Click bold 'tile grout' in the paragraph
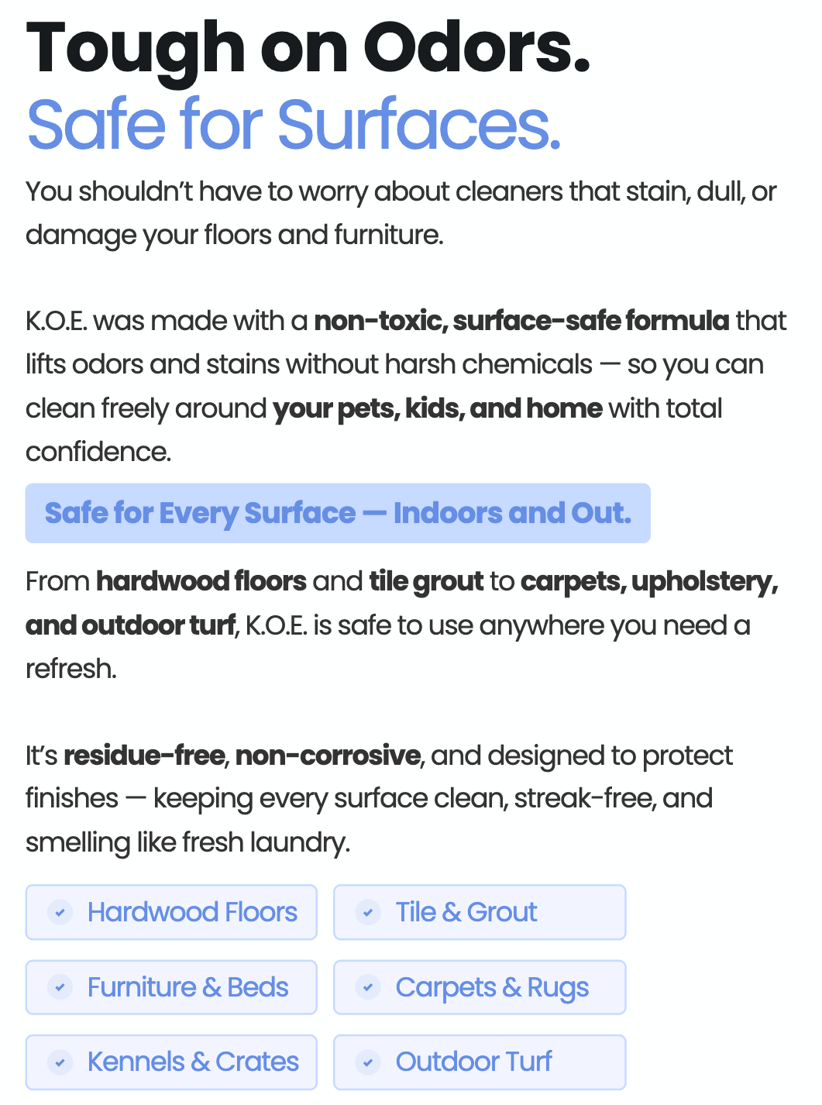This screenshot has width=822, height=1105. coord(426,581)
